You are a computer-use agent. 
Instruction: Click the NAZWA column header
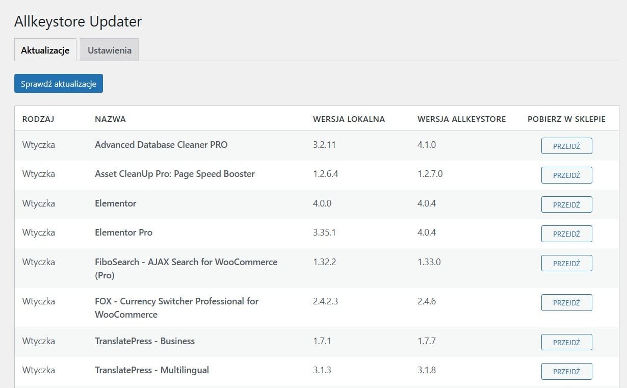110,119
